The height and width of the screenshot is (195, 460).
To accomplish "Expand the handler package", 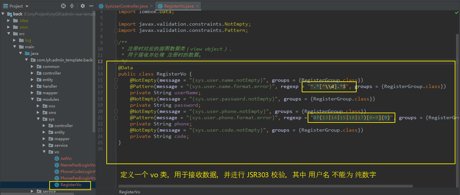I will (x=33, y=86).
